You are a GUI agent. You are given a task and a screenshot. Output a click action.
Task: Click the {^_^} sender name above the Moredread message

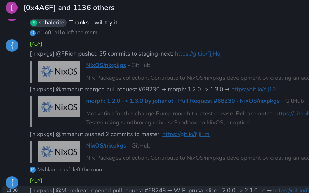point(36,180)
